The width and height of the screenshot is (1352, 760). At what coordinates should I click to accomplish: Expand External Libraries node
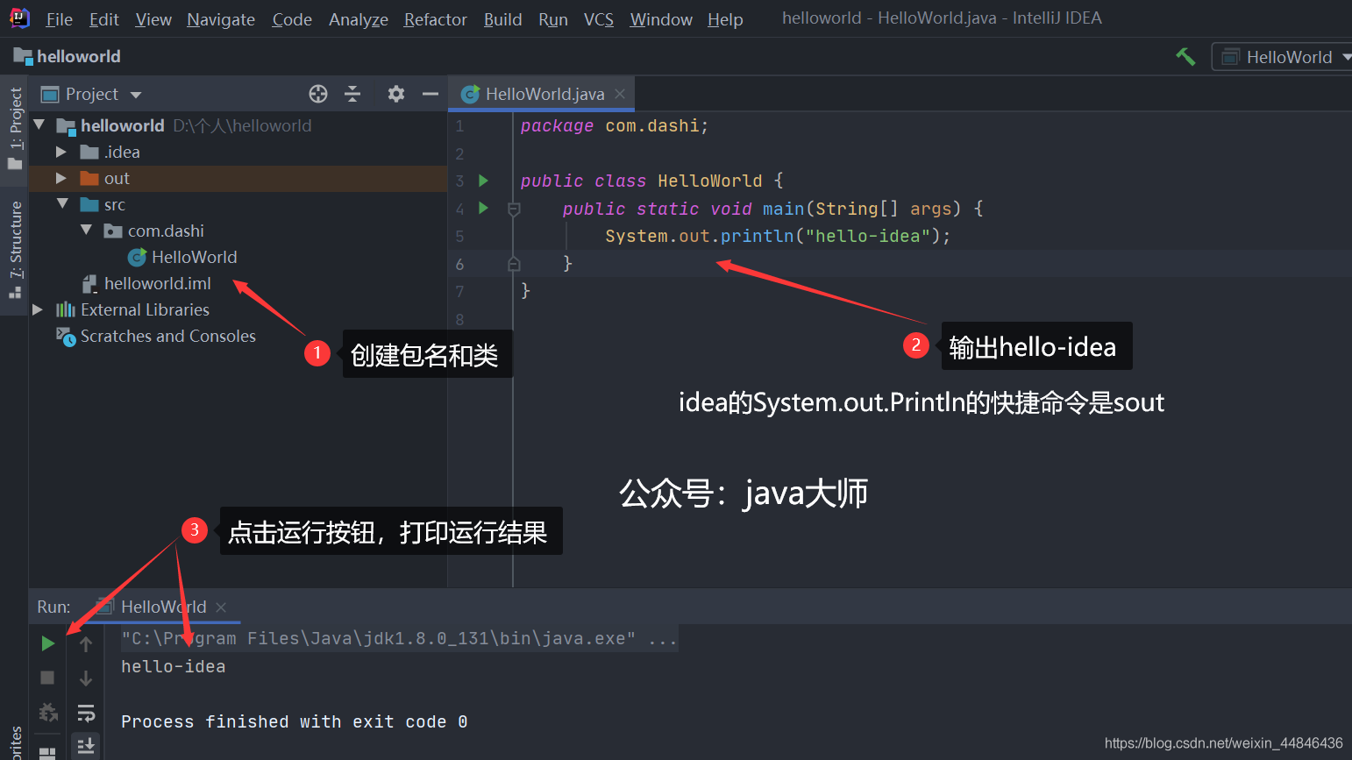pyautogui.click(x=38, y=309)
